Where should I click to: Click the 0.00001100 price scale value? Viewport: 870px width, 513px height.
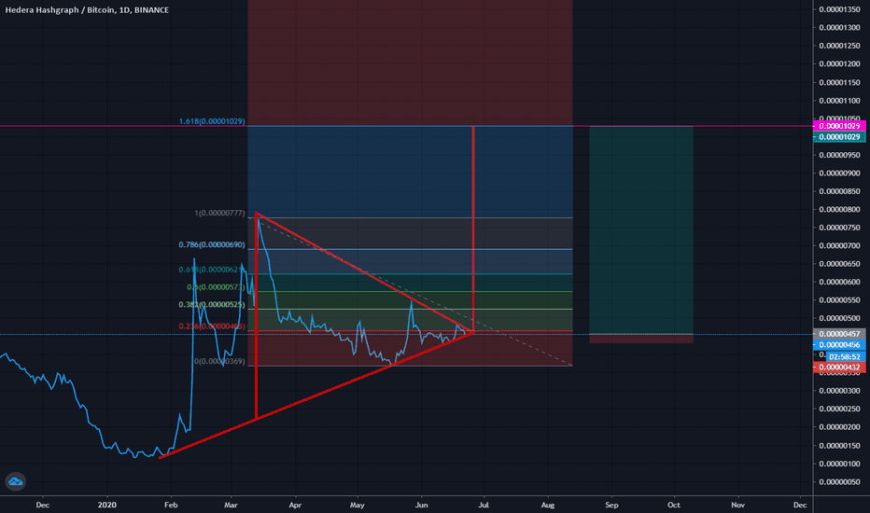839,101
